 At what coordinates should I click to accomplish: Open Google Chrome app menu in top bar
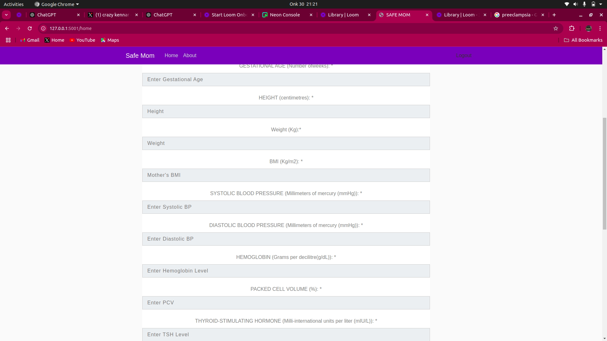57,4
